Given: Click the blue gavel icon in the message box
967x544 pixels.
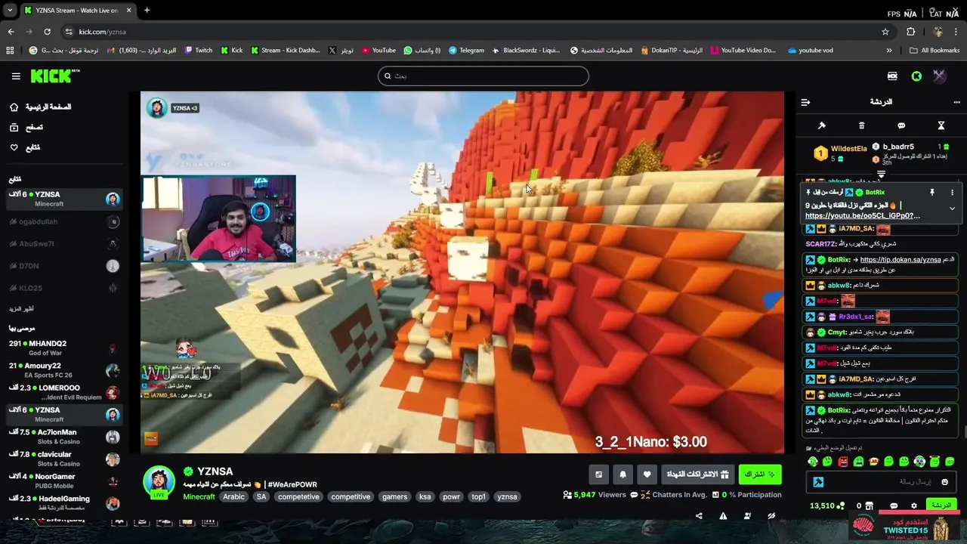Looking at the screenshot, I should pos(818,482).
